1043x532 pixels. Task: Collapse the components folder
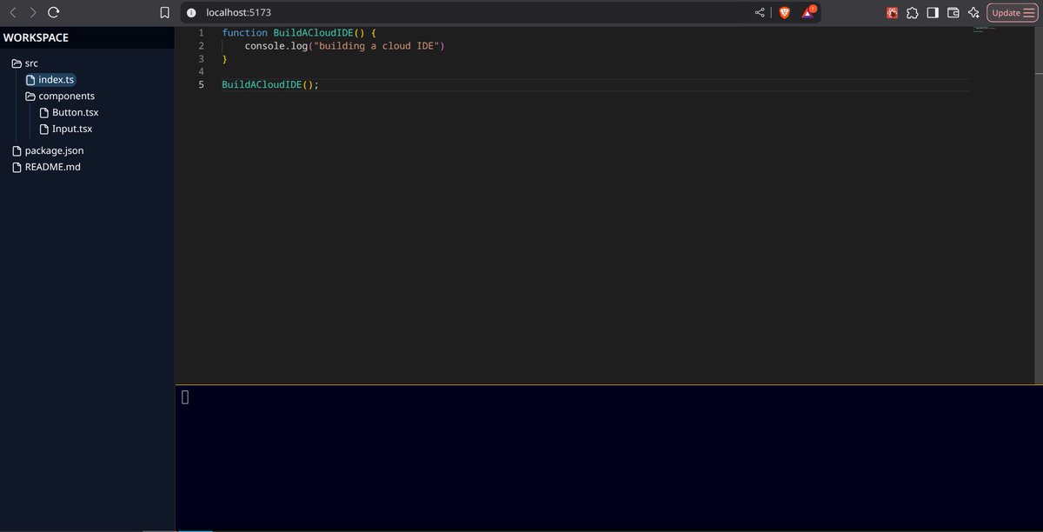point(60,96)
